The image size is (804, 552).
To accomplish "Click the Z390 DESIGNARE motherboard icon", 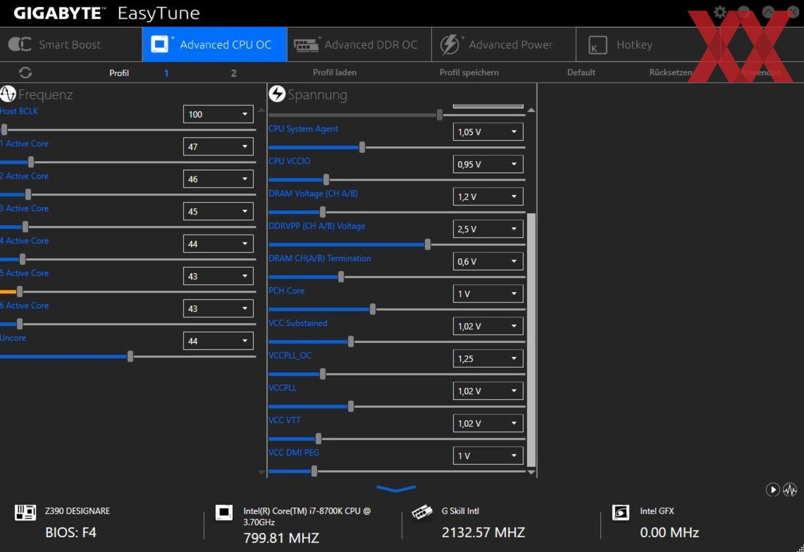I will click(25, 512).
